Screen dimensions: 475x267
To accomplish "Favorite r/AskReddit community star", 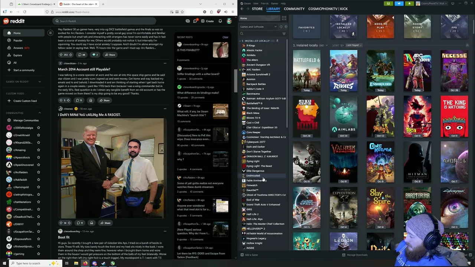I will pyautogui.click(x=38, y=179).
